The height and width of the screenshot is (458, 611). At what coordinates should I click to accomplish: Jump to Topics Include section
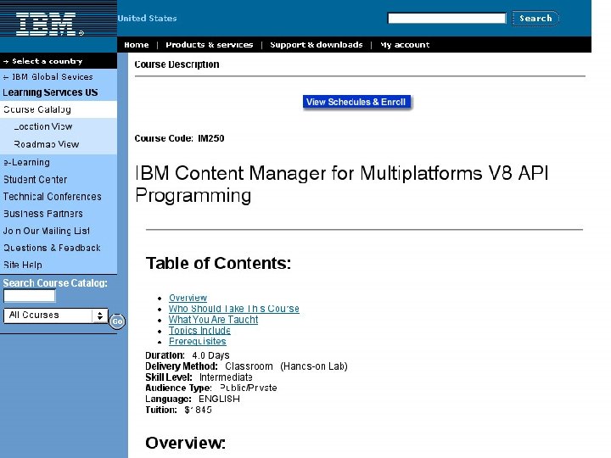click(199, 330)
